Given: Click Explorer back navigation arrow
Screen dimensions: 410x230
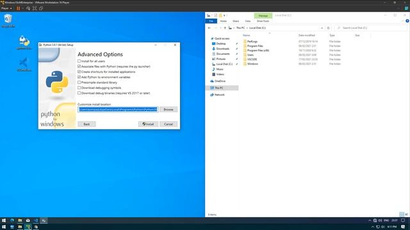Looking at the screenshot, I should 209,28.
